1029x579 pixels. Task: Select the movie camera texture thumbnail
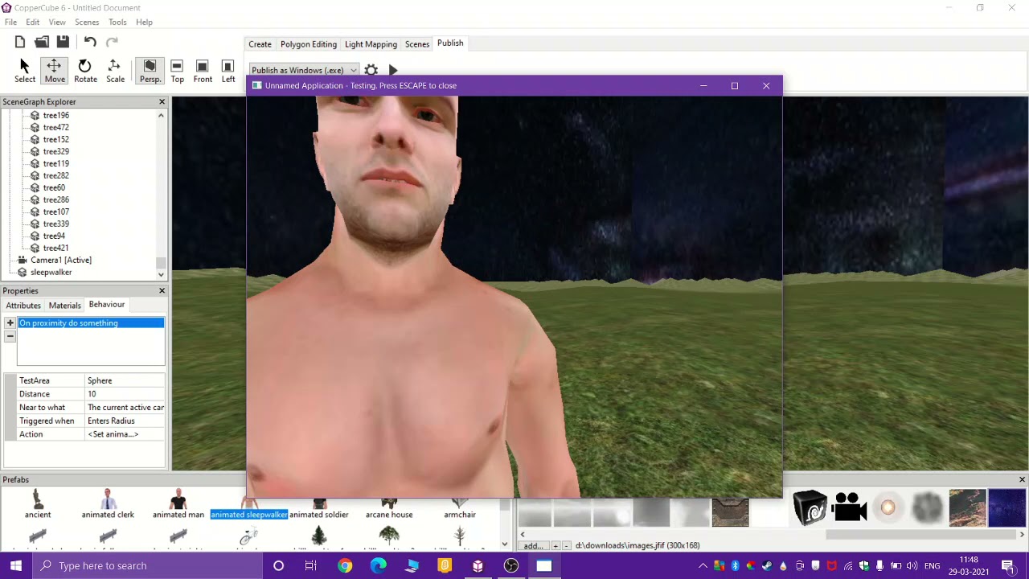coord(849,507)
